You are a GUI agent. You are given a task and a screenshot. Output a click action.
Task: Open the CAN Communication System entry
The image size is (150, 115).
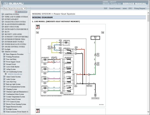pos(15,87)
